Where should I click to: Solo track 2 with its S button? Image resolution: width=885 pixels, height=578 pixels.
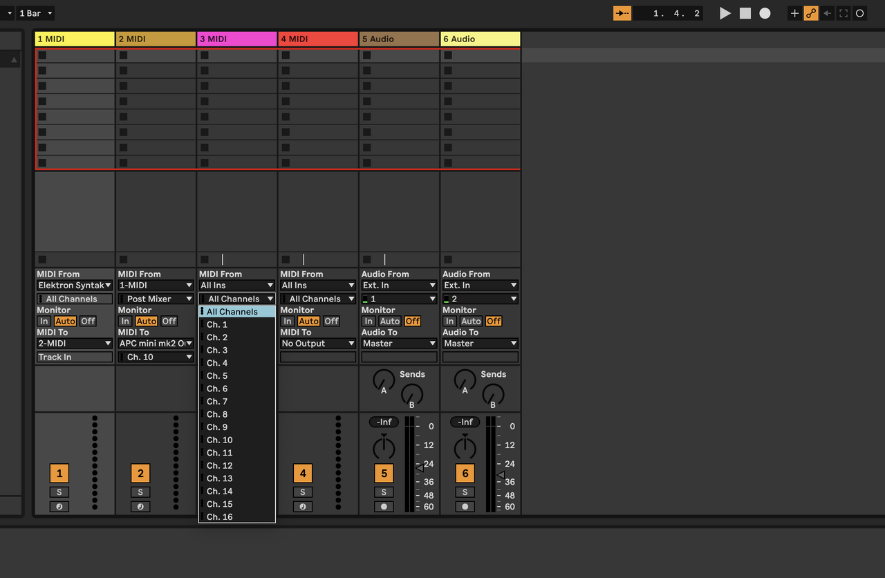coord(140,492)
